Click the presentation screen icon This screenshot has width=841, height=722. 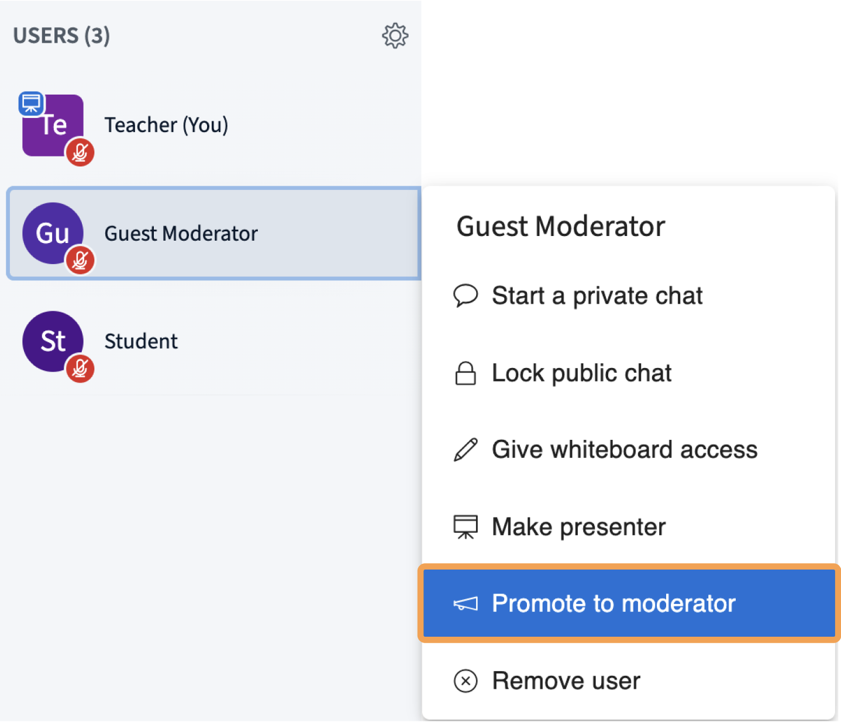point(466,527)
